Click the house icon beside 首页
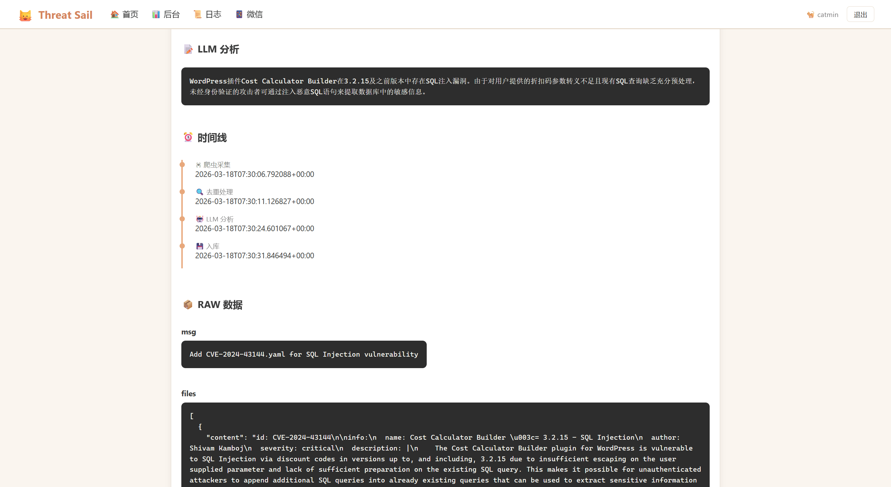Viewport: 891px width, 487px height. click(115, 14)
